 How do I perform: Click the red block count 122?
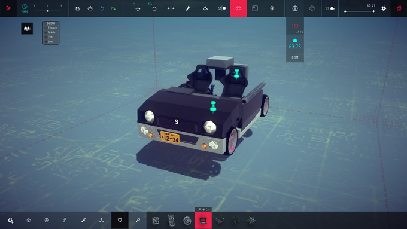click(x=295, y=26)
